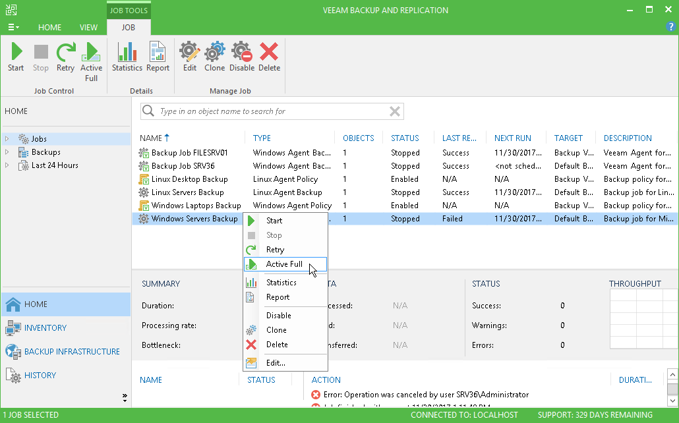This screenshot has width=679, height=423.
Task: Click the Edit job ribbon icon
Action: (190, 57)
